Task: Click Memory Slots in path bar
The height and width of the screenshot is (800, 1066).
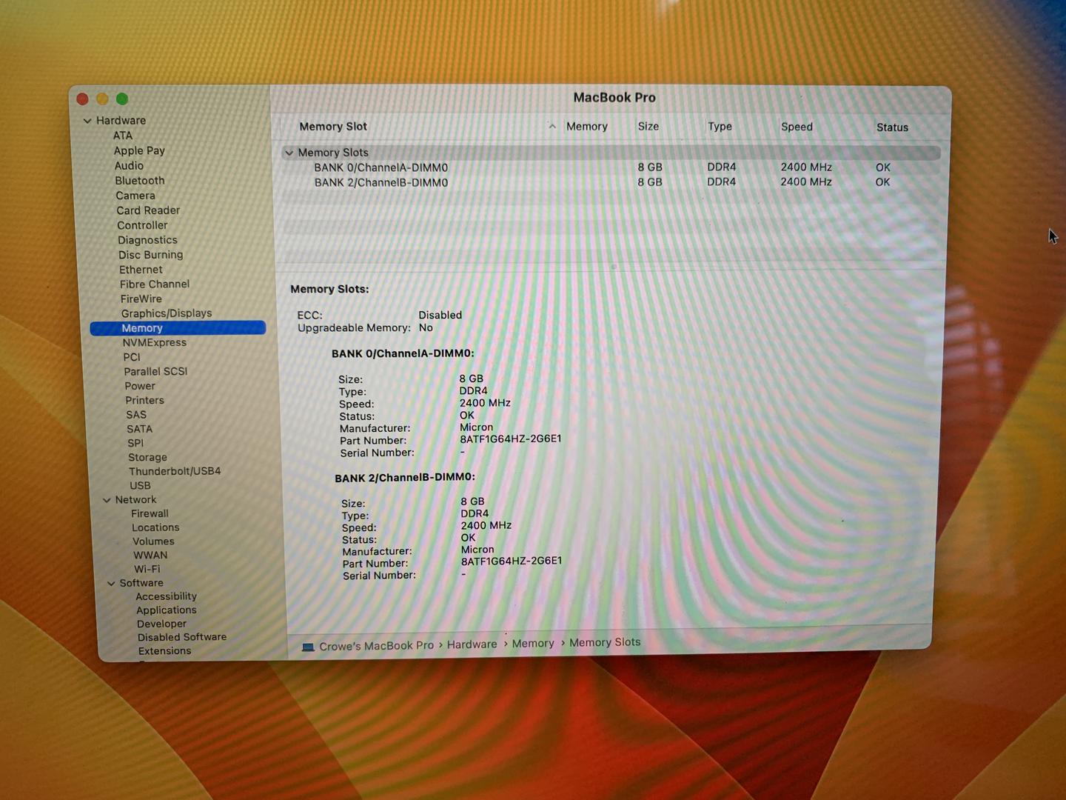Action: pyautogui.click(x=605, y=642)
